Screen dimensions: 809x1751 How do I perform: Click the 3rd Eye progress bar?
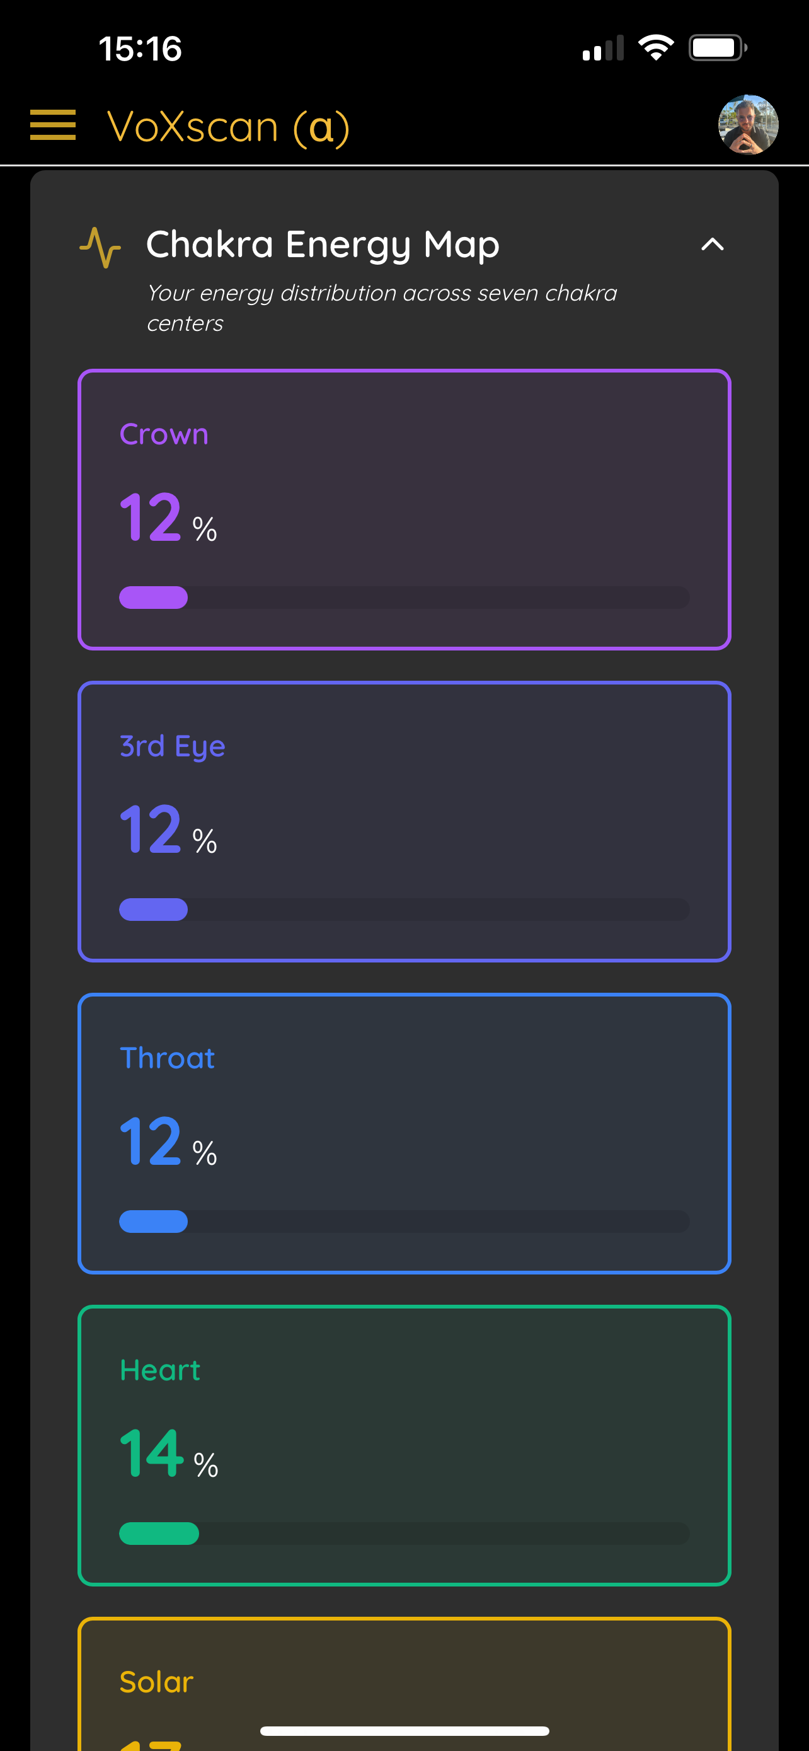404,910
